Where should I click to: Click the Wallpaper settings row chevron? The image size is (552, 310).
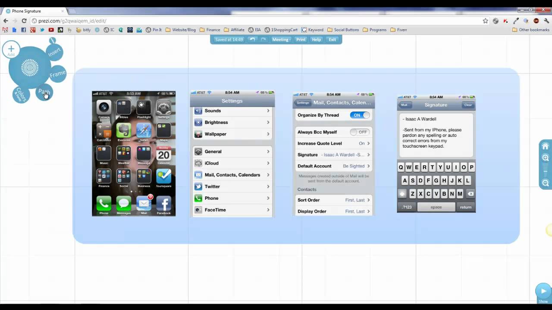268,134
